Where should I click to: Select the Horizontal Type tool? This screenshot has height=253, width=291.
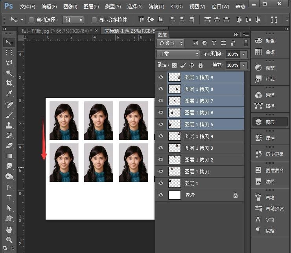click(x=9, y=198)
